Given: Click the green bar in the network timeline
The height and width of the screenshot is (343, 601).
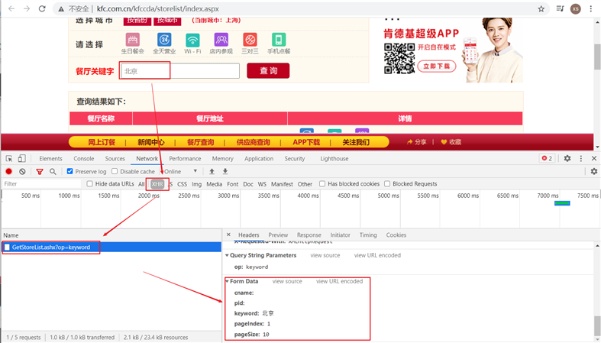Looking at the screenshot, I should click(x=562, y=203).
